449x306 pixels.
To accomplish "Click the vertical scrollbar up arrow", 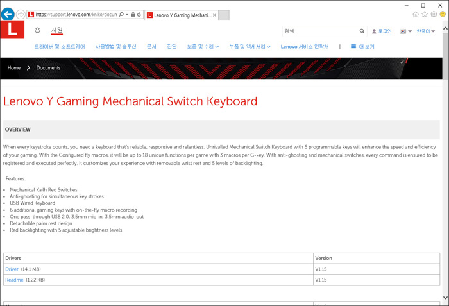I will 445,28.
